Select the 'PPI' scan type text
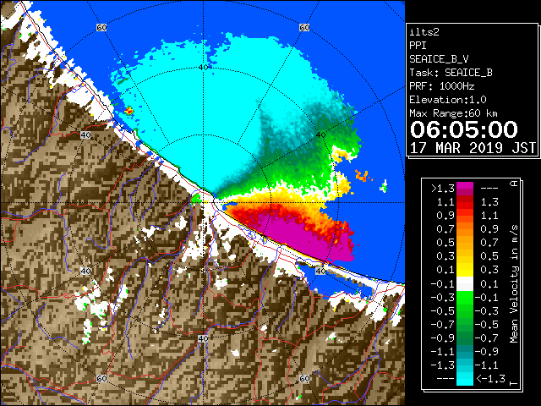541x406 pixels. point(418,46)
